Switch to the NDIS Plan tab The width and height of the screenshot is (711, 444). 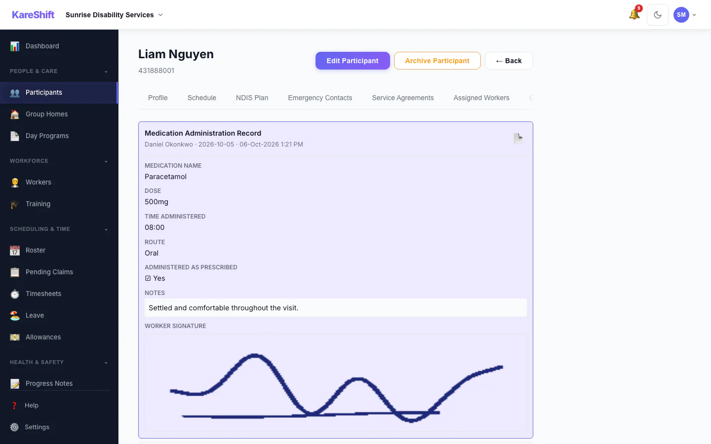(252, 98)
